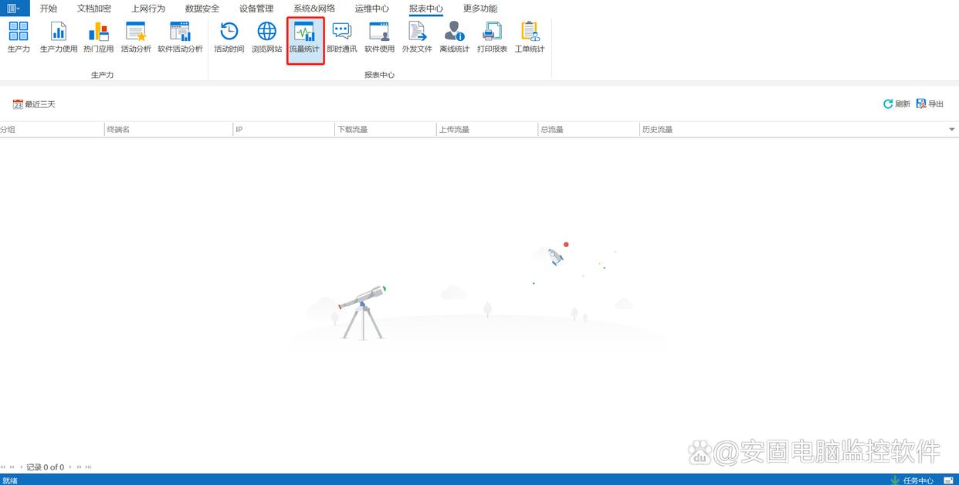
Task: Click the status bar icon next to 任务中心
Action: click(948, 480)
